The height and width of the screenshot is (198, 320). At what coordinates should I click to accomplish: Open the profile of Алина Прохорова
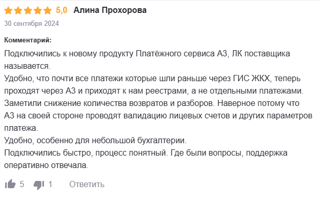pyautogui.click(x=110, y=10)
